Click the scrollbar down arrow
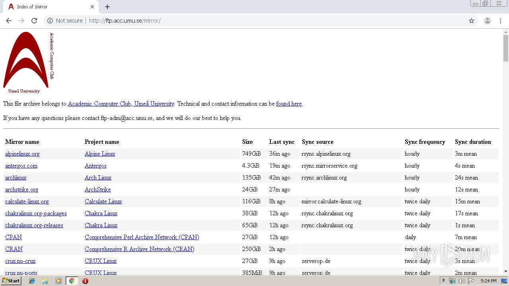The width and height of the screenshot is (509, 286). point(505,272)
